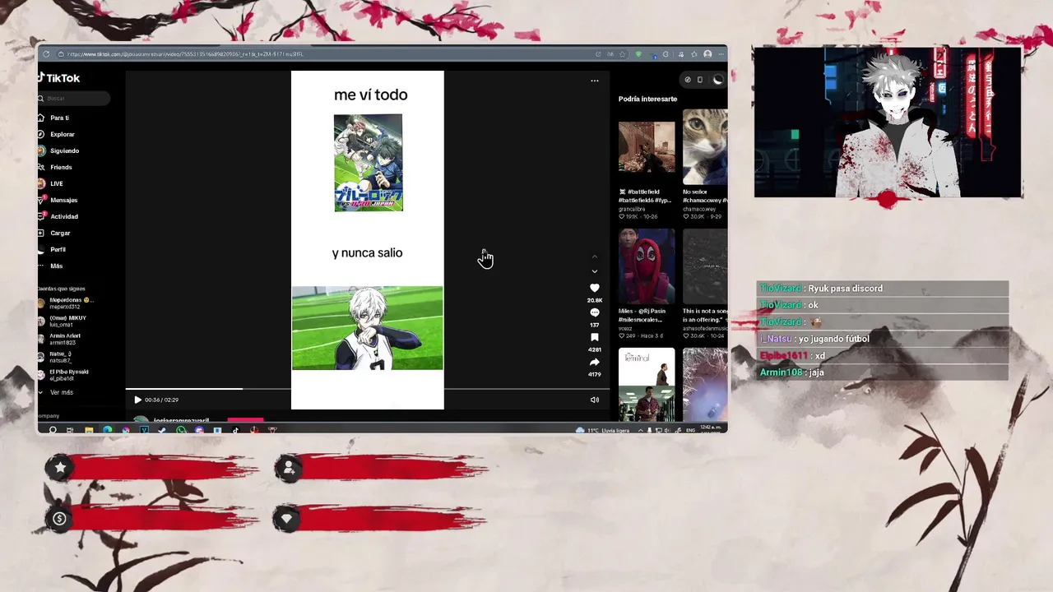Click Cargar to upload a video
The height and width of the screenshot is (592, 1053).
[55, 233]
